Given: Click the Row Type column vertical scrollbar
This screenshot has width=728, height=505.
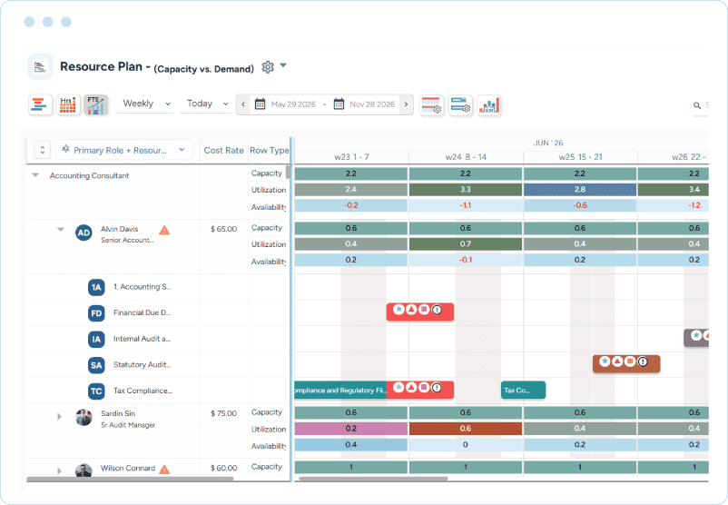Looking at the screenshot, I should (288, 172).
